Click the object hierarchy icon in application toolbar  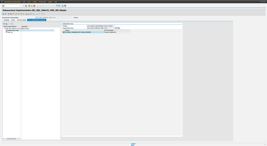pyautogui.click(x=26, y=14)
